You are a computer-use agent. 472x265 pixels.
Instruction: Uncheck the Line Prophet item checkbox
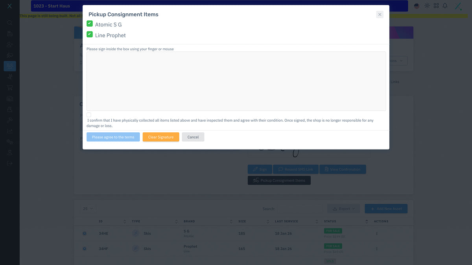pos(90,35)
